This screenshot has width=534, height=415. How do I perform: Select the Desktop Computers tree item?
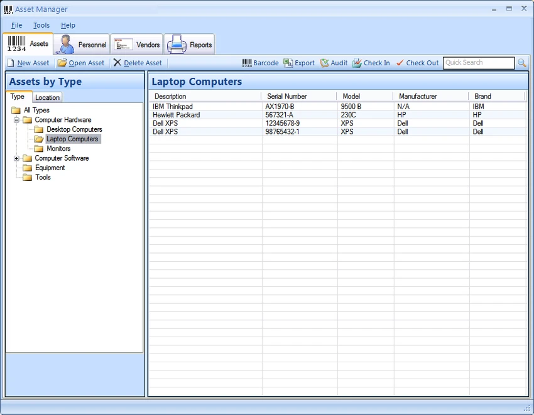pos(74,129)
